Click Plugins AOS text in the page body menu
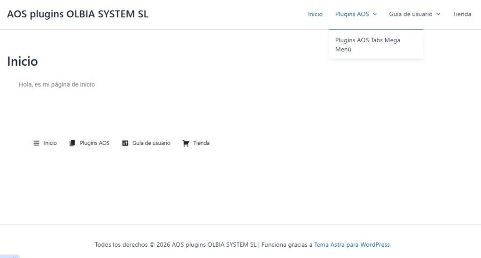 tap(94, 143)
